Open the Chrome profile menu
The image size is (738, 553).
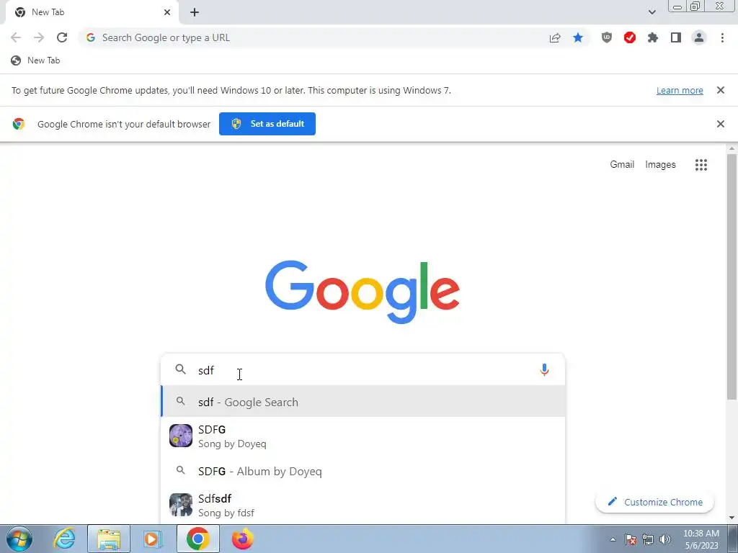[x=699, y=37]
